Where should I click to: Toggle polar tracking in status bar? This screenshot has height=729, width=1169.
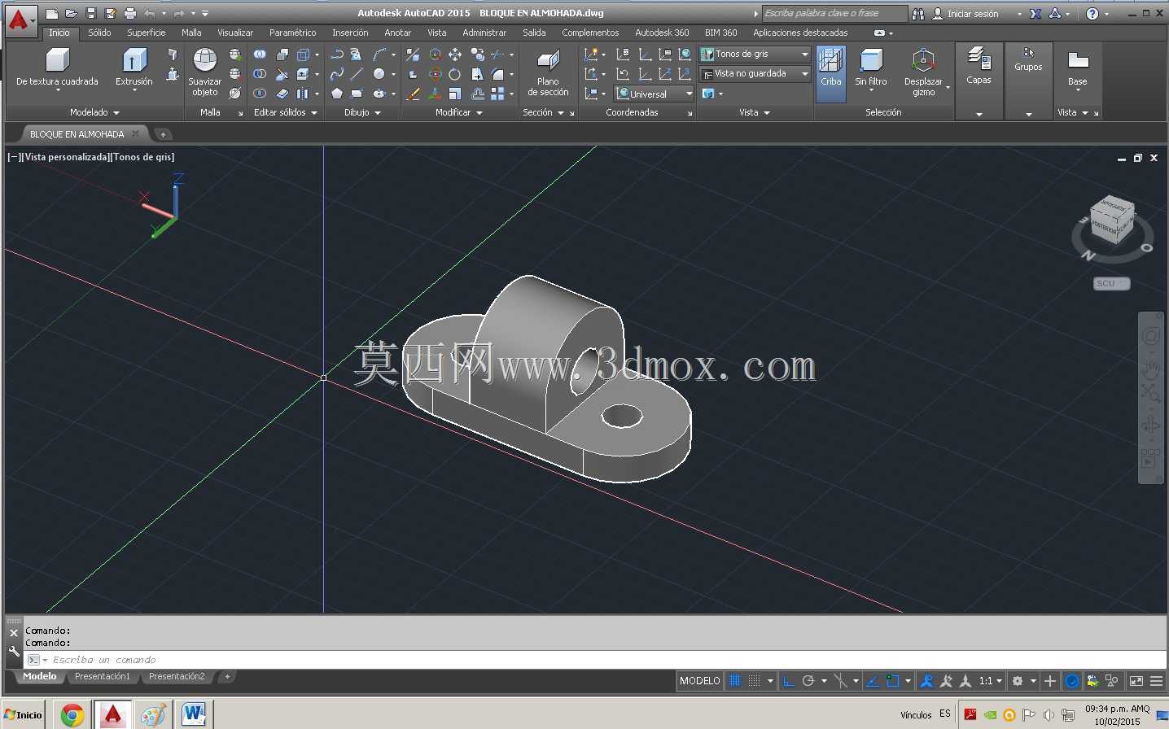coord(808,681)
